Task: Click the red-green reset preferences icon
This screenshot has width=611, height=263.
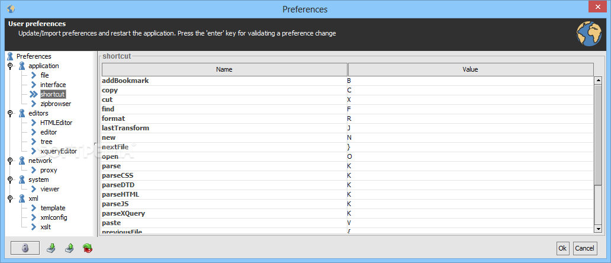Action: tap(88, 248)
